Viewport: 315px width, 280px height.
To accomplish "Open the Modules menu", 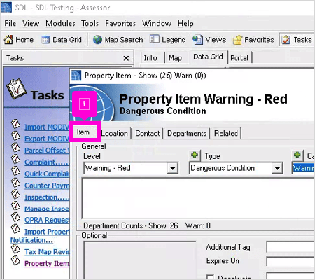I will [60, 24].
